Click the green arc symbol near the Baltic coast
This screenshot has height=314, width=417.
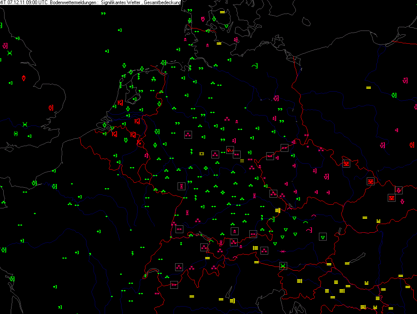(255, 66)
